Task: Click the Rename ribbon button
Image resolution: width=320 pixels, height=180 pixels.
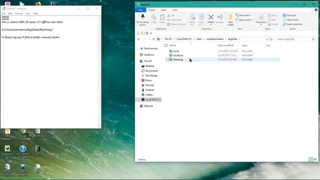Action: pyautogui.click(x=220, y=19)
